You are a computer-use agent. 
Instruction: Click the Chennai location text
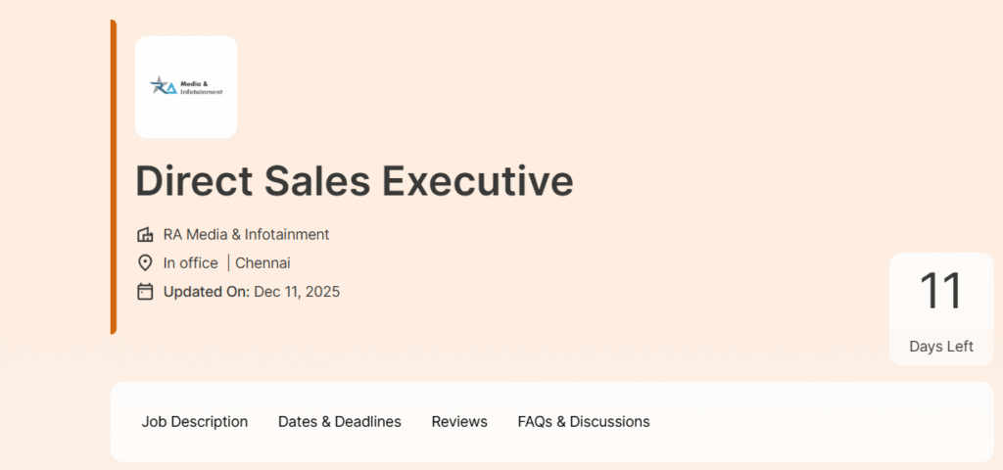pyautogui.click(x=263, y=263)
